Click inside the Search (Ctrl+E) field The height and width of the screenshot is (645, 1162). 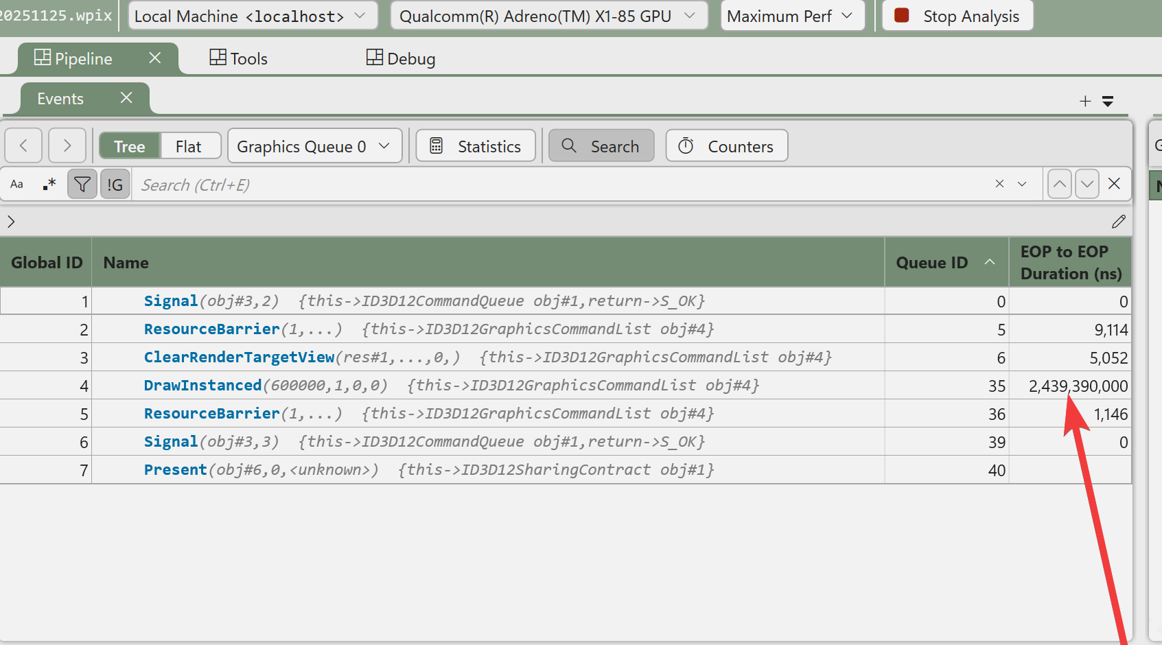(x=549, y=185)
